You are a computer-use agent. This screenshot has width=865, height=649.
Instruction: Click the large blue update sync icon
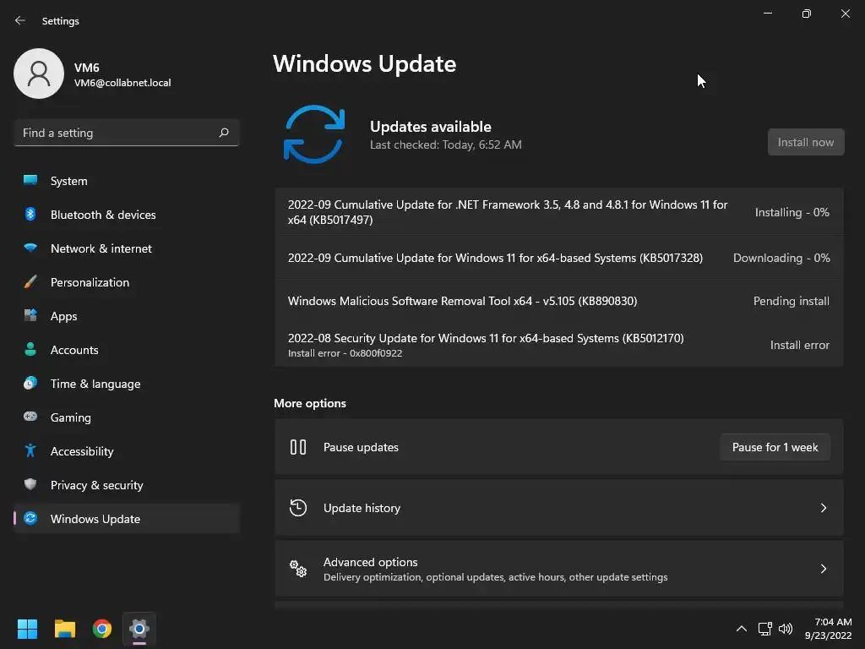click(314, 134)
